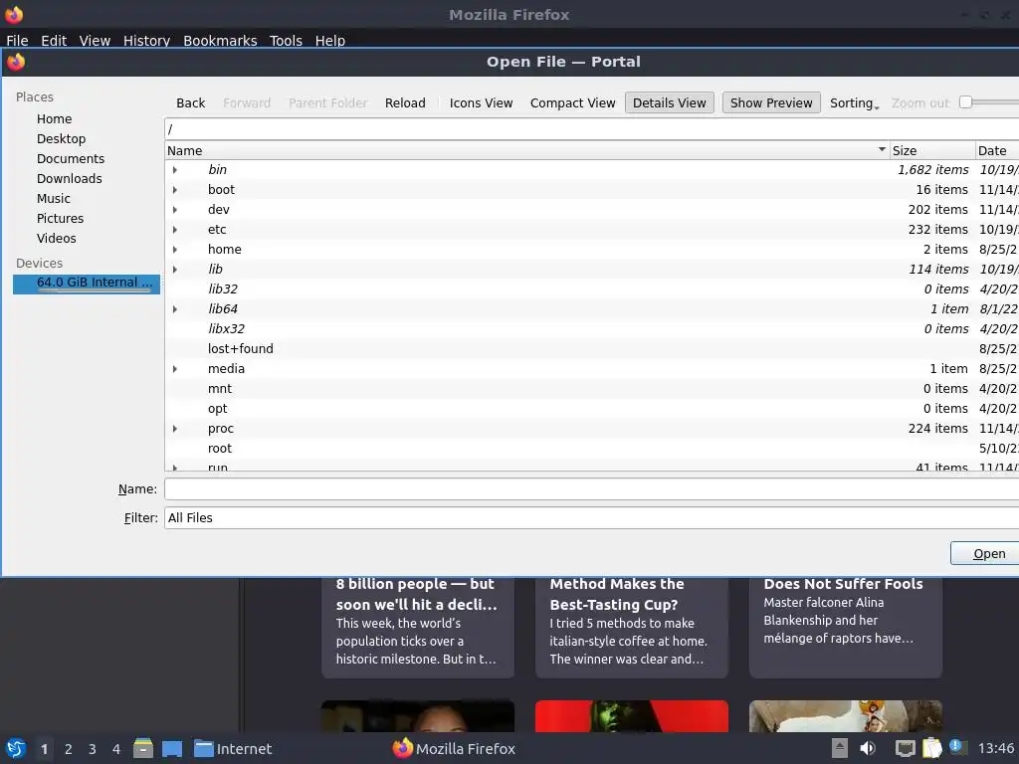Viewport: 1019px width, 764px height.
Task: Open the Edit menu
Action: click(54, 40)
